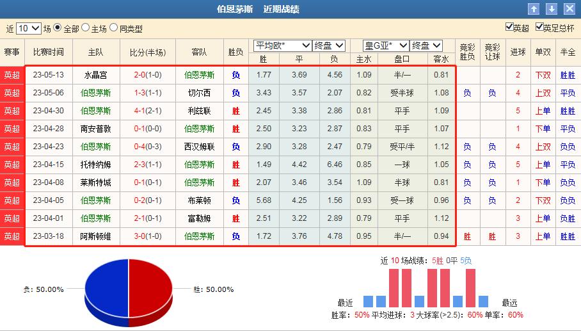581x331 pixels.
Task: Open 布莱顿 team link
Action: (200, 200)
